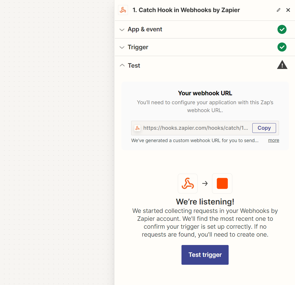
Task: Click the pencil icon to rename step
Action: click(x=278, y=10)
